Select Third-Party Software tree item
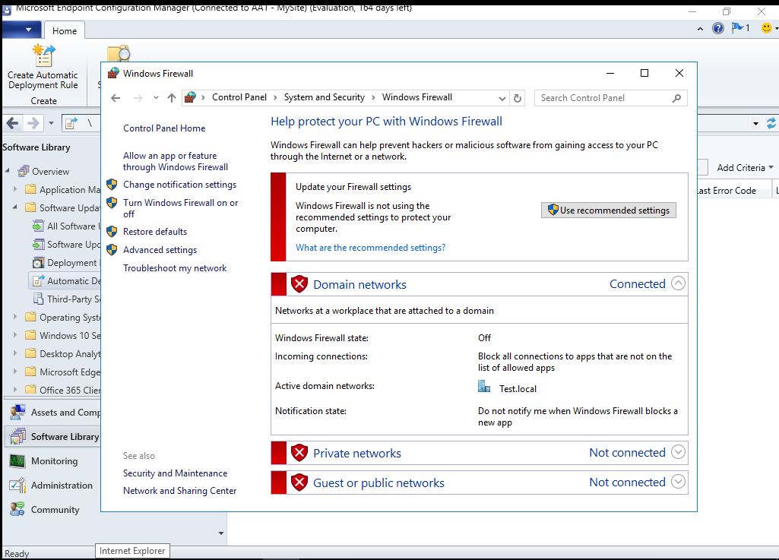The height and width of the screenshot is (560, 779). (x=66, y=299)
